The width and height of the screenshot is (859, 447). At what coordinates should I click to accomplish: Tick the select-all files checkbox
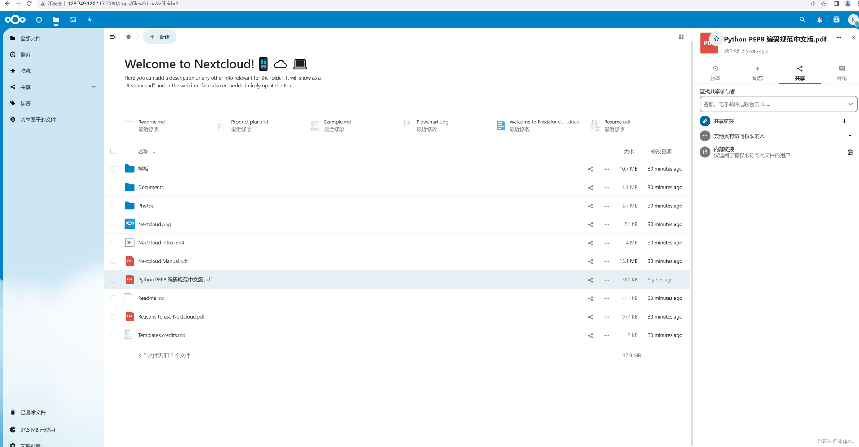tap(113, 151)
